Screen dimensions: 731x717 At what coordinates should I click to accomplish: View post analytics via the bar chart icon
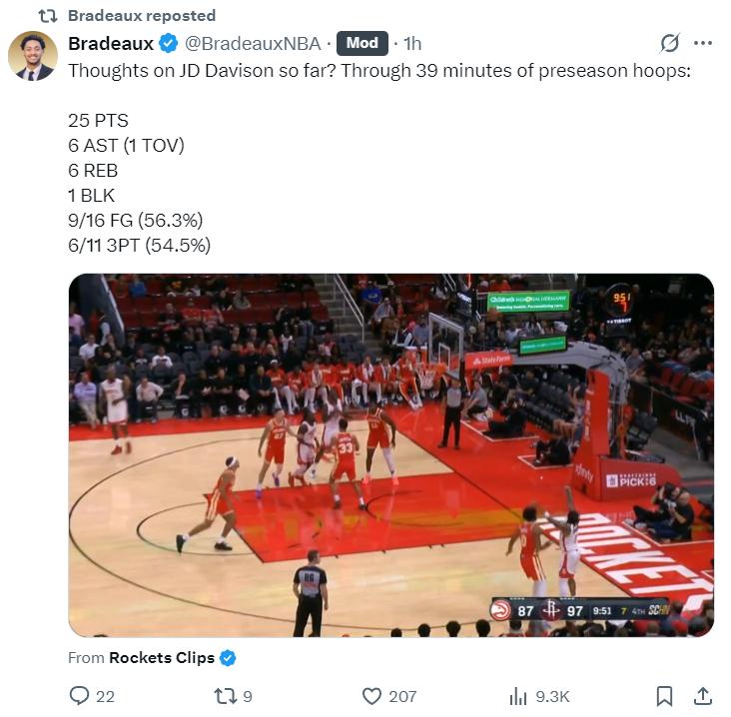pyautogui.click(x=518, y=696)
